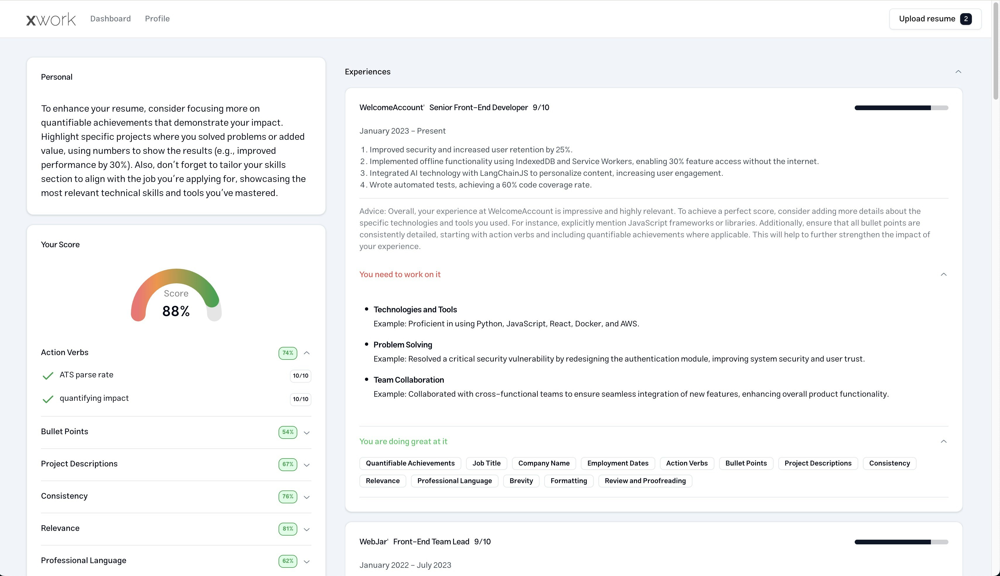The width and height of the screenshot is (1000, 576).
Task: Go to the Profile page
Action: (157, 18)
